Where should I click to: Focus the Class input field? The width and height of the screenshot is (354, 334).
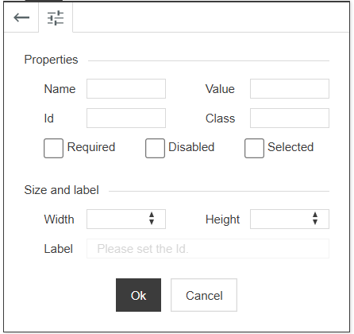[290, 118]
